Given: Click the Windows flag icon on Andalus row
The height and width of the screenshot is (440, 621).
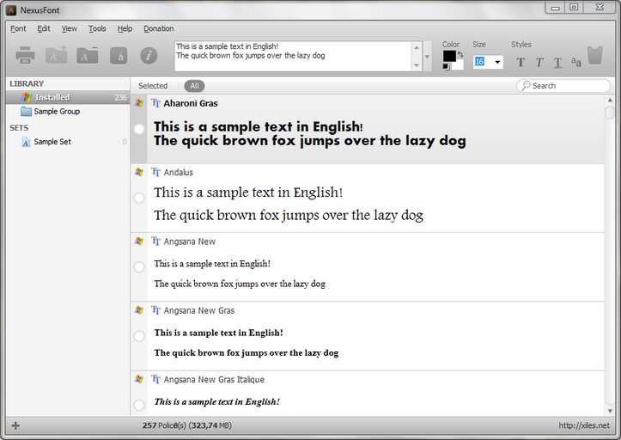Looking at the screenshot, I should (x=139, y=172).
